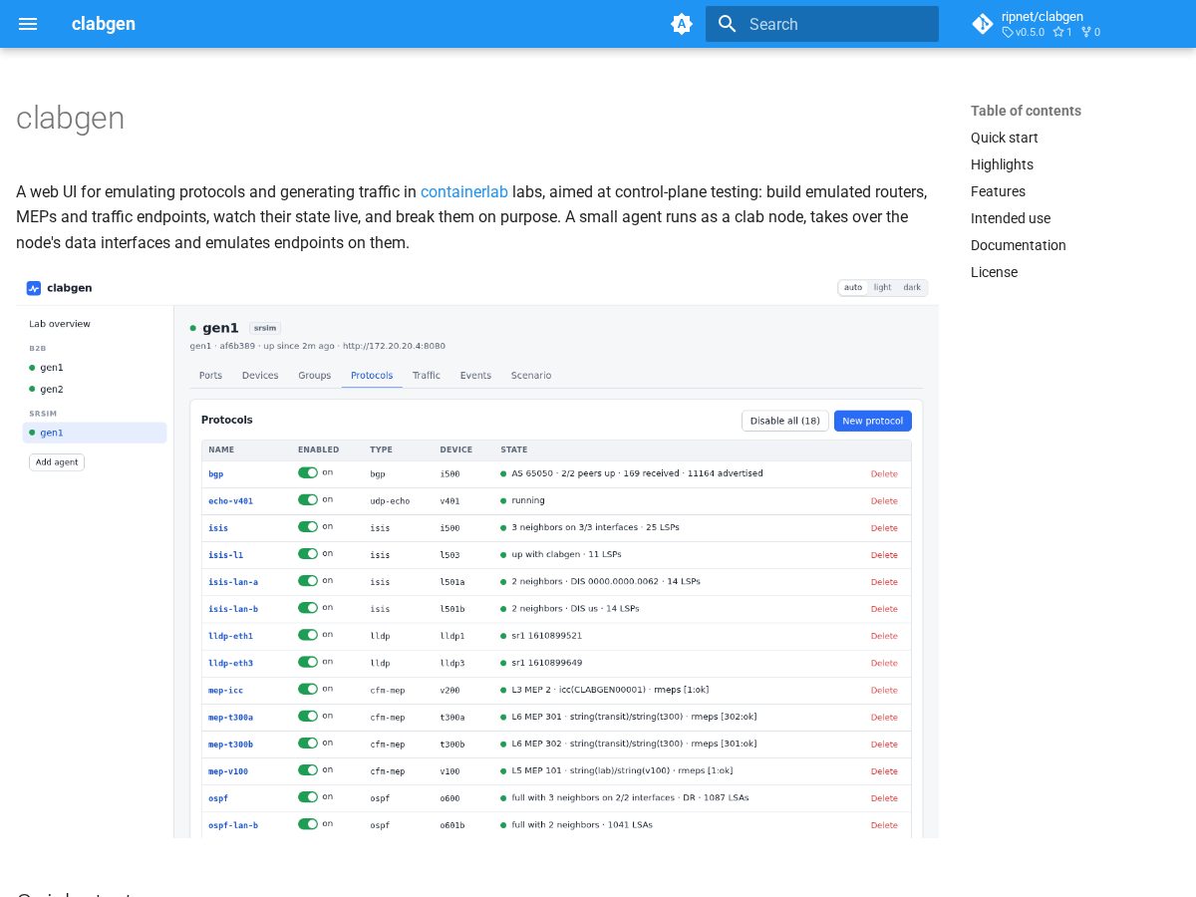Click the repository star count
Screen dimensions: 1196x897
[1062, 32]
